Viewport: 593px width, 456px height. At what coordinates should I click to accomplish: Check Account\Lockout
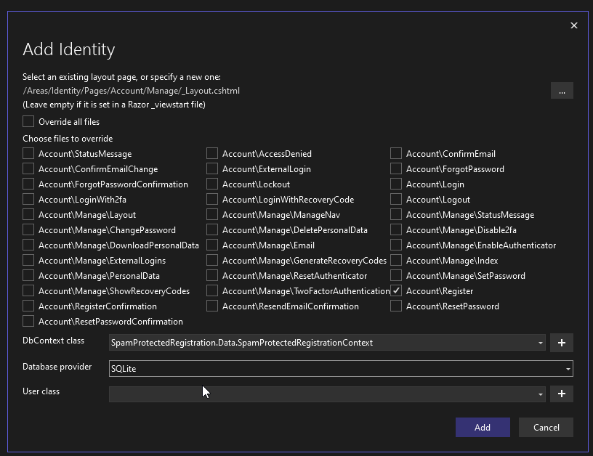coord(212,184)
